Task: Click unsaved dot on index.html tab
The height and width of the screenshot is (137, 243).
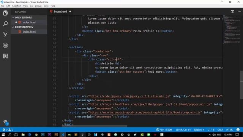Action: click(70, 11)
